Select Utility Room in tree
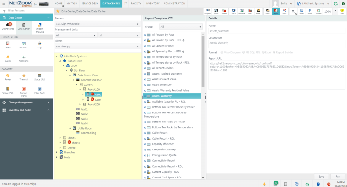Viewport: 347px width, 187px height. pos(85,128)
